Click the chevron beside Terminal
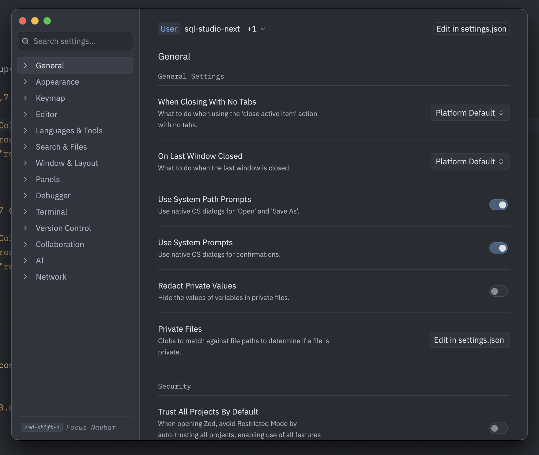 point(25,212)
